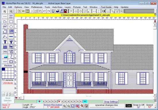Open the Preferences menu

pos(37,7)
